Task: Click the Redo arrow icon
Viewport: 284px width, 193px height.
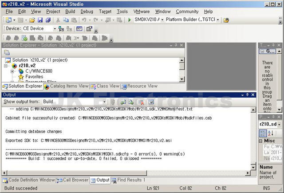Action: point(96,20)
